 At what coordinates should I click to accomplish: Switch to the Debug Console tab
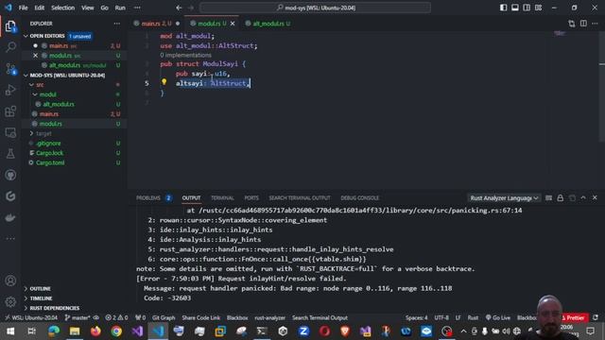[359, 197]
